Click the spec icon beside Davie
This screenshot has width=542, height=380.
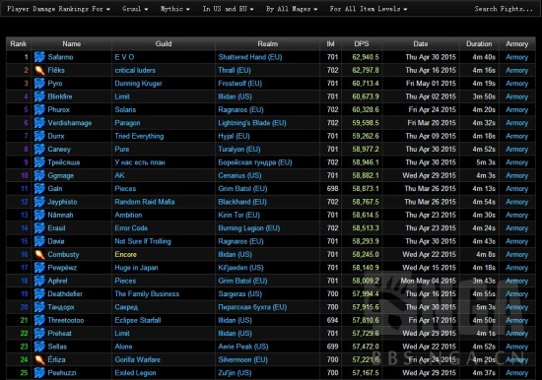pos(39,241)
